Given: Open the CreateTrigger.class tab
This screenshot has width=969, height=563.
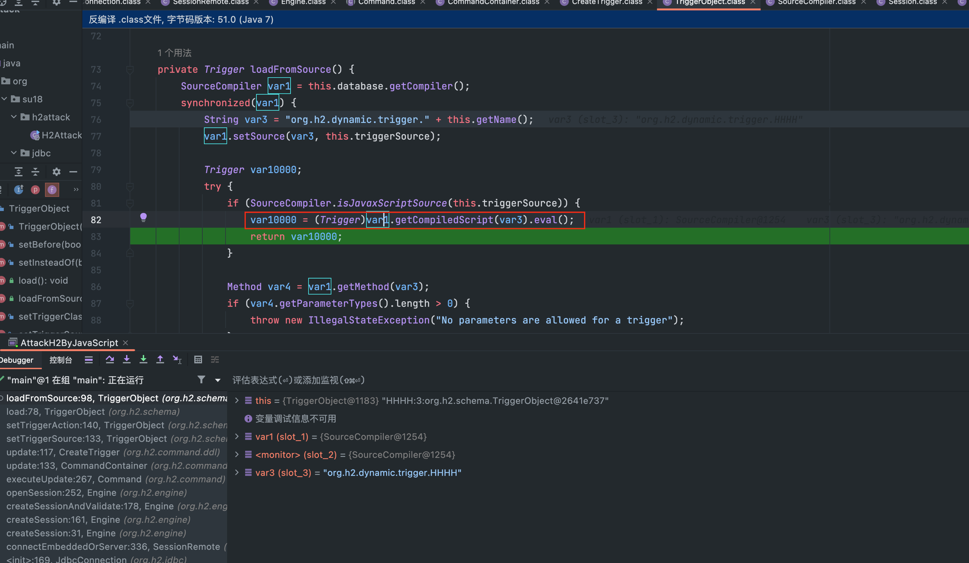Looking at the screenshot, I should tap(606, 2).
